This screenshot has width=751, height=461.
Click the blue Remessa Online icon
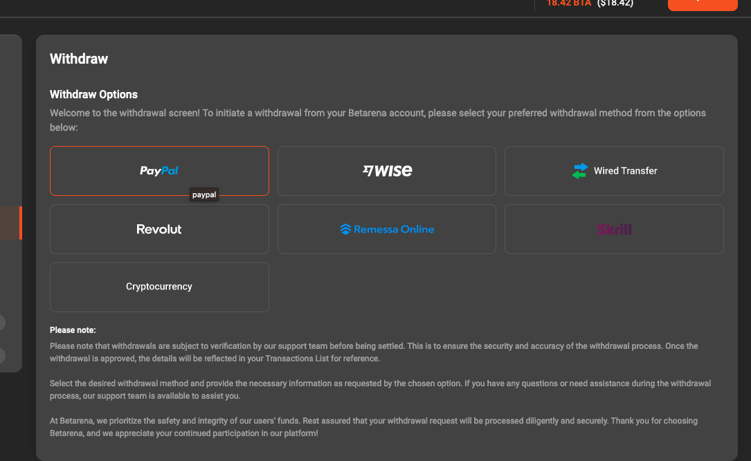tap(346, 229)
